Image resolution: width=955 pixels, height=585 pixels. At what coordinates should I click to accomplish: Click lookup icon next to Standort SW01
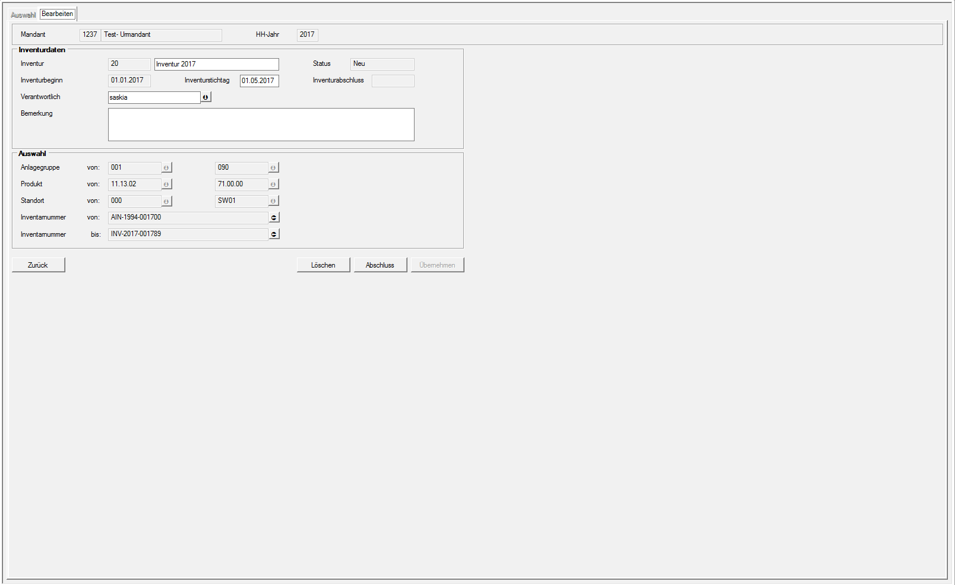(273, 201)
